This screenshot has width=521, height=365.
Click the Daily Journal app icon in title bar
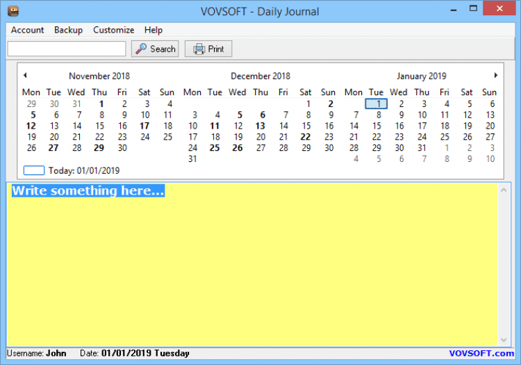pyautogui.click(x=11, y=10)
